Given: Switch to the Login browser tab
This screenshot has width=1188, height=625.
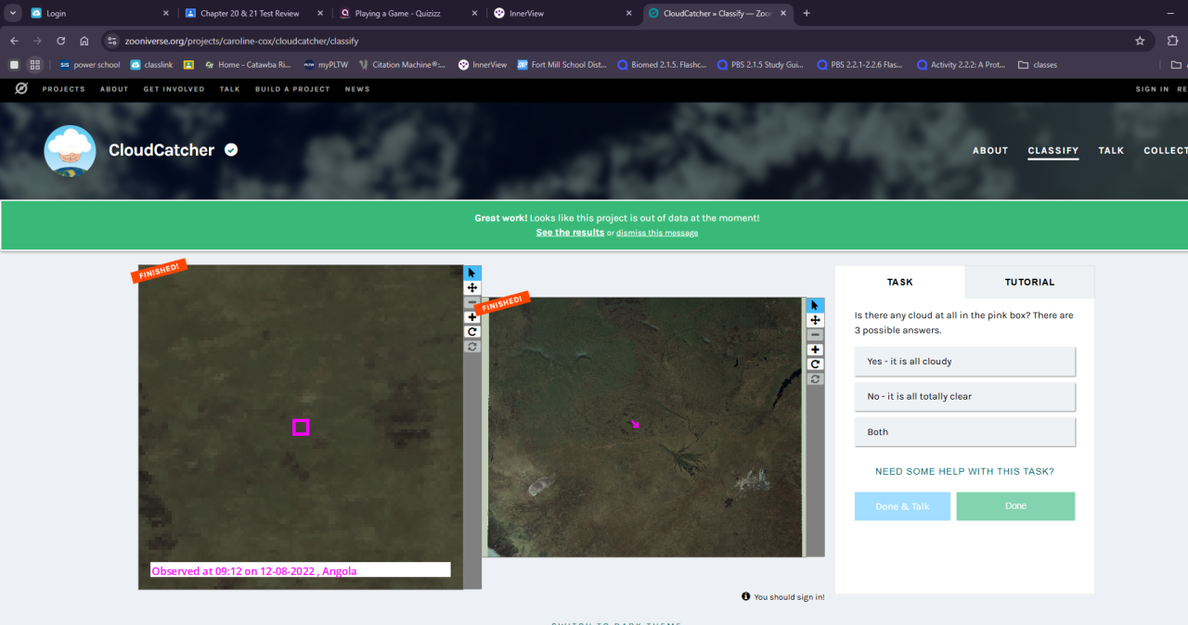Looking at the screenshot, I should pyautogui.click(x=98, y=14).
